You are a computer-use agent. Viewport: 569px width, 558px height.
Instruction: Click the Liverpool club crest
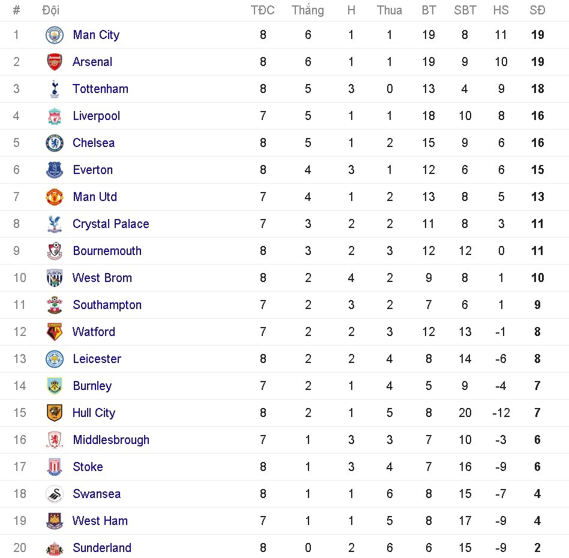click(x=54, y=116)
